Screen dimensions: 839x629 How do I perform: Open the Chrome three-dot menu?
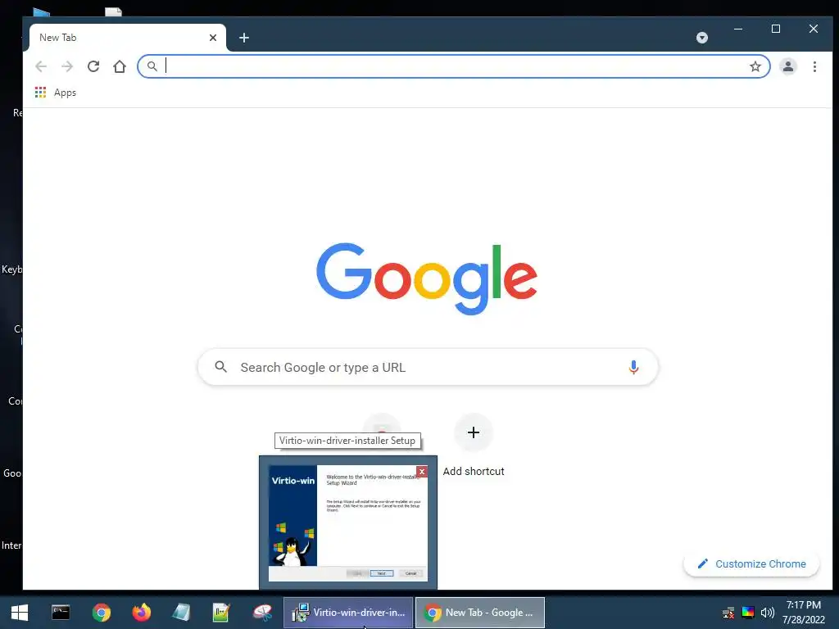pos(814,66)
